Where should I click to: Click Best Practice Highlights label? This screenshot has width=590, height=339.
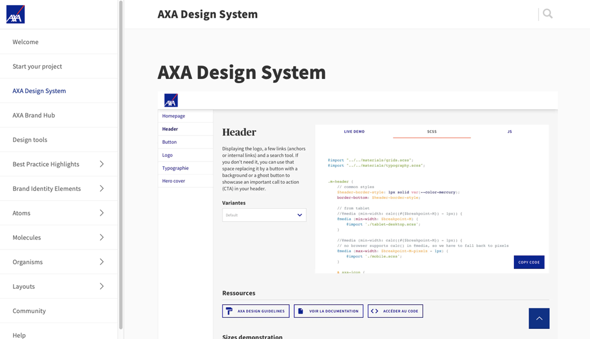pyautogui.click(x=46, y=164)
